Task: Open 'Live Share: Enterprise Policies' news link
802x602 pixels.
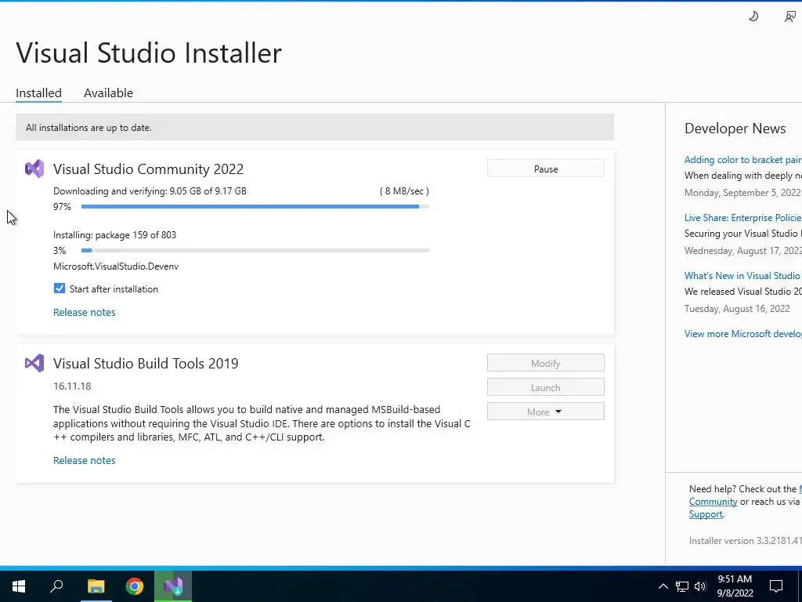Action: pos(742,218)
